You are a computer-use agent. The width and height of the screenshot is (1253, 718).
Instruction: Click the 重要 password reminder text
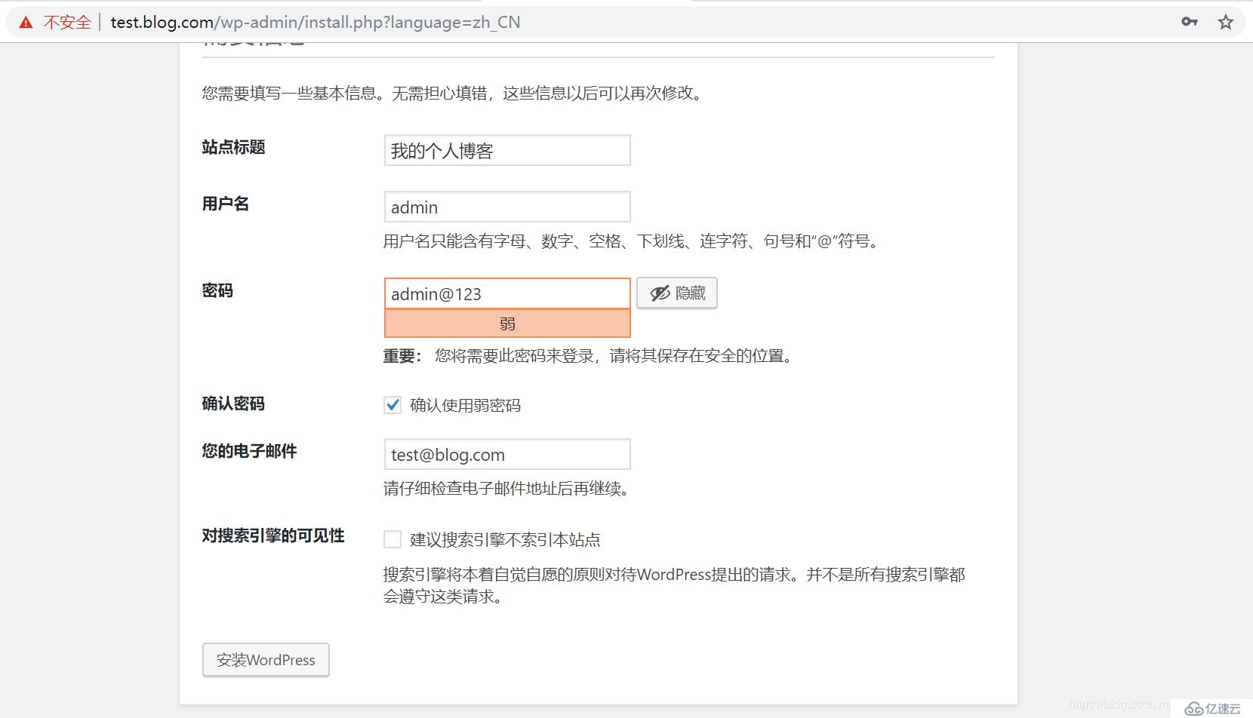(590, 356)
